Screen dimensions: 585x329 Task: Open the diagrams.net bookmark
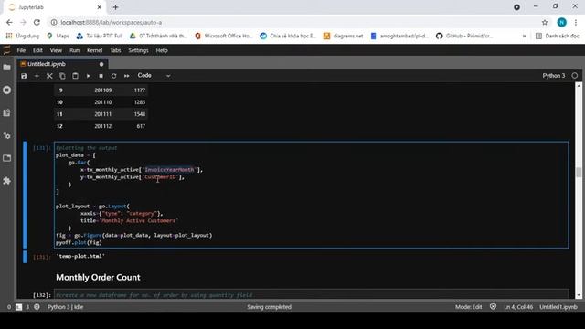click(x=344, y=36)
